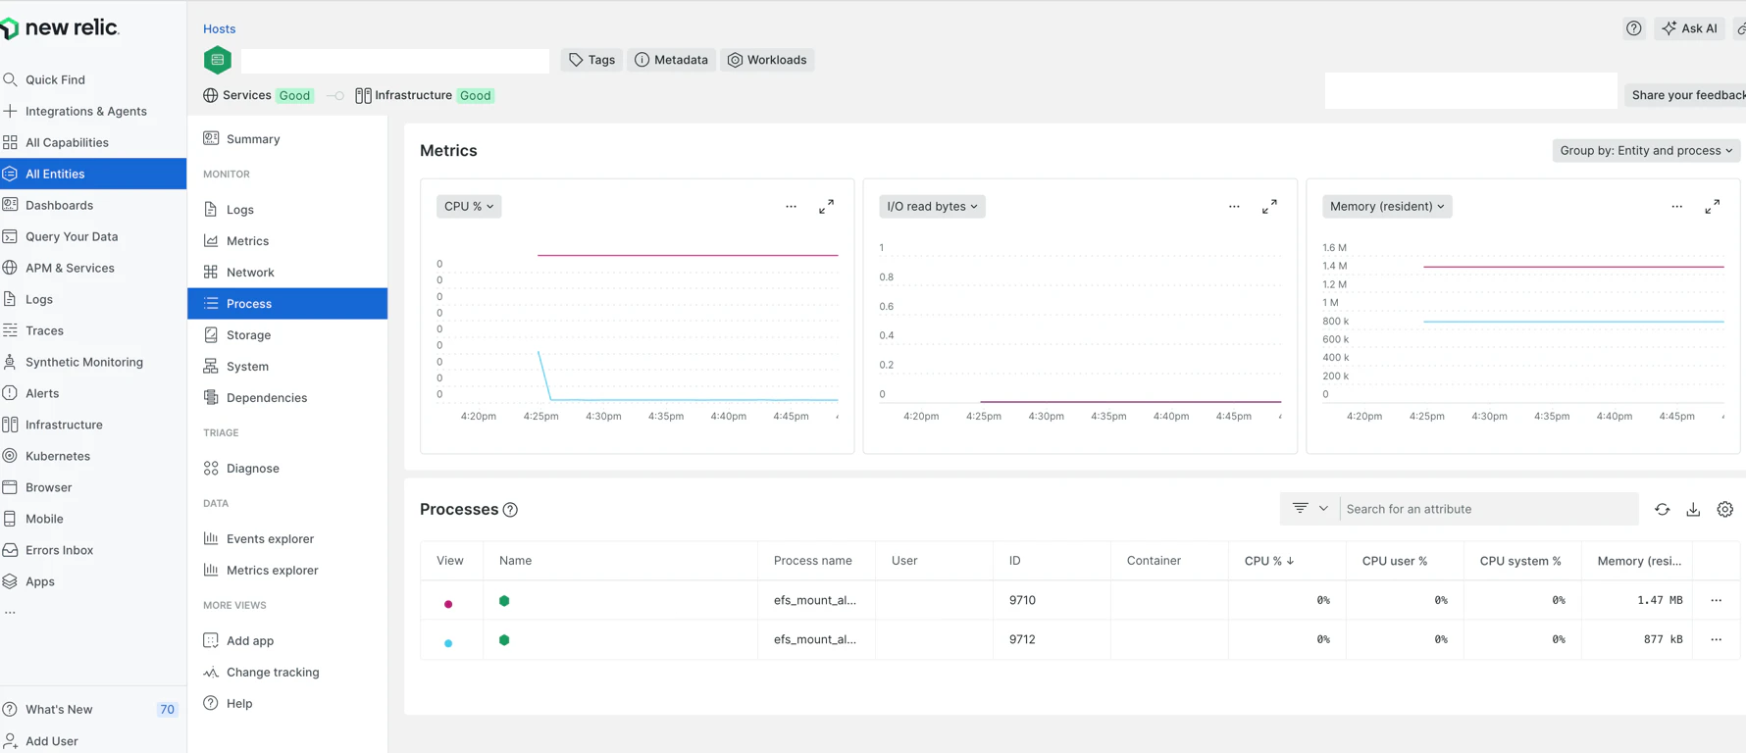Open row actions for process 9712
Screen dimensions: 1746x753
point(1716,639)
